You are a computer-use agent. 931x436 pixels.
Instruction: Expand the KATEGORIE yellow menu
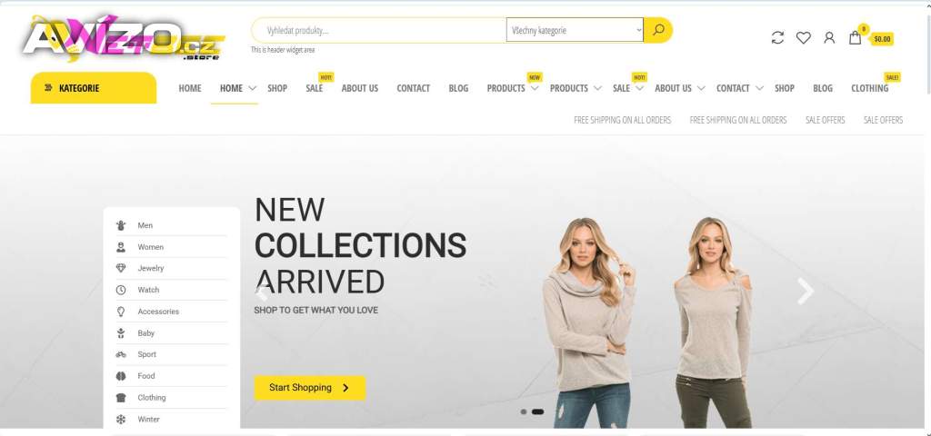pos(94,88)
